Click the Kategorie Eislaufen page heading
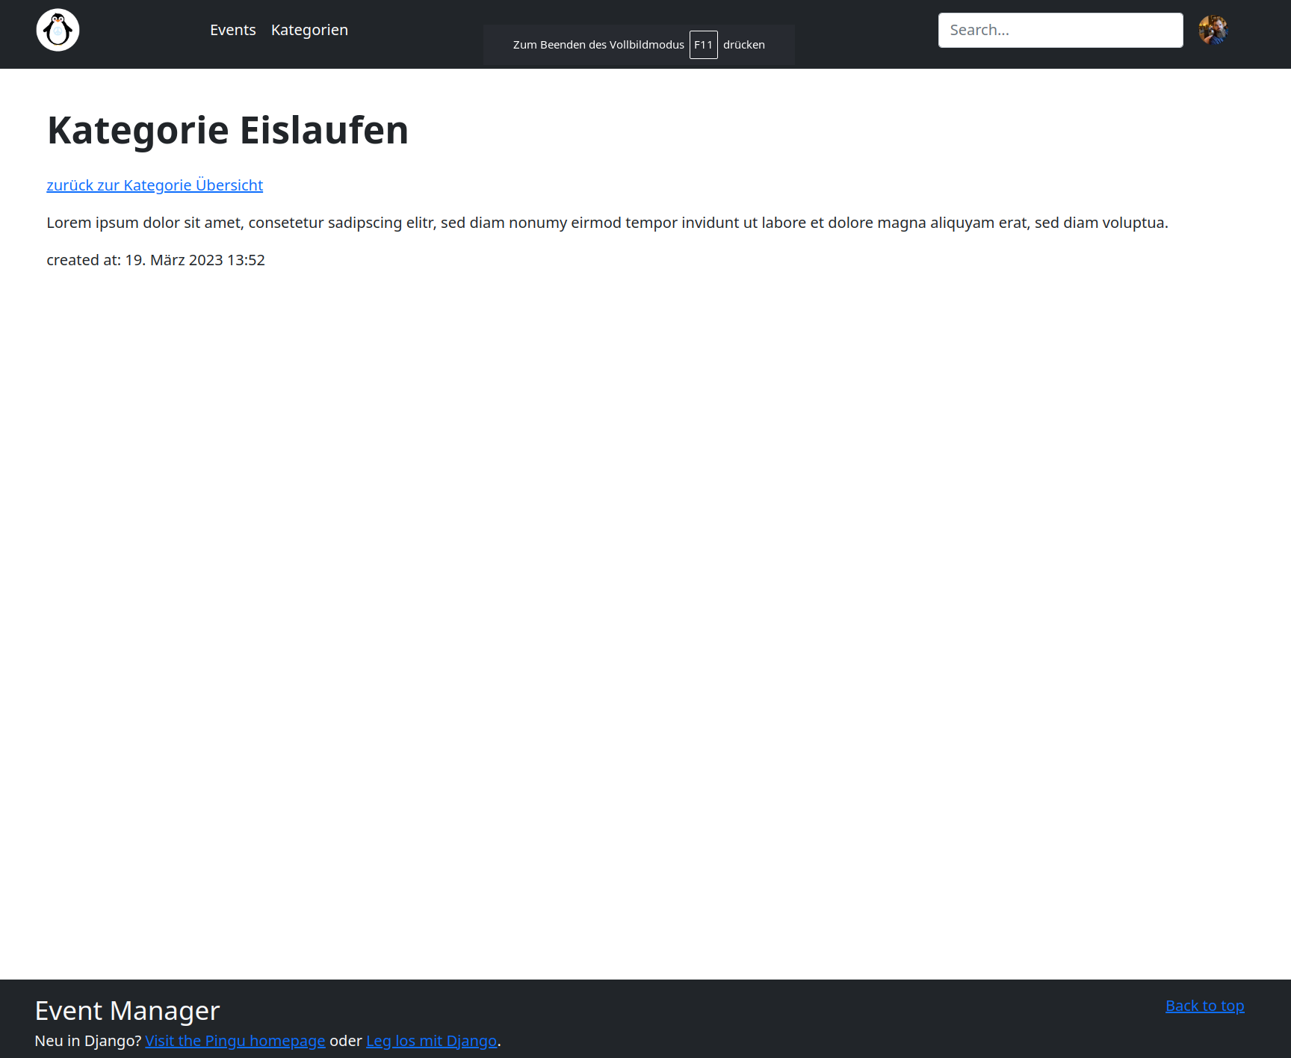This screenshot has width=1291, height=1058. click(227, 129)
